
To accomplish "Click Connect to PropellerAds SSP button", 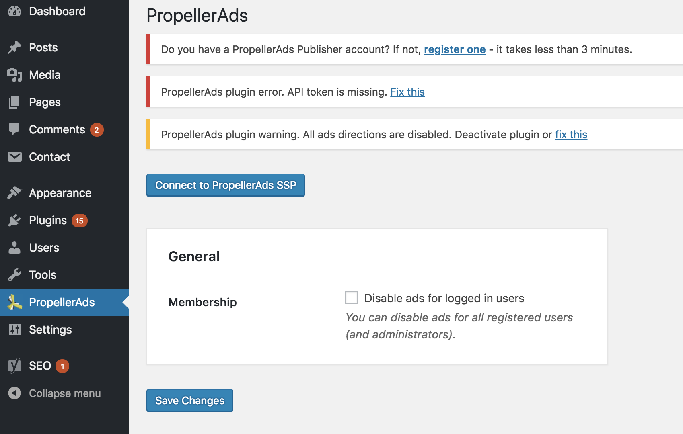I will pyautogui.click(x=226, y=185).
